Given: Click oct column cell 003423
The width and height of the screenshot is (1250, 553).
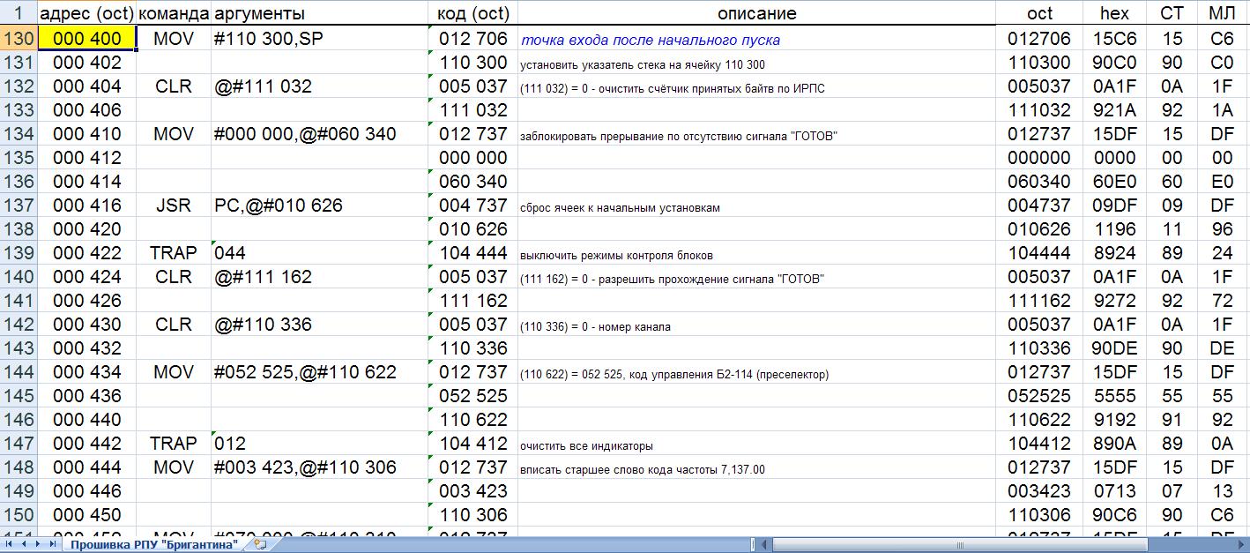Looking at the screenshot, I should 1040,491.
